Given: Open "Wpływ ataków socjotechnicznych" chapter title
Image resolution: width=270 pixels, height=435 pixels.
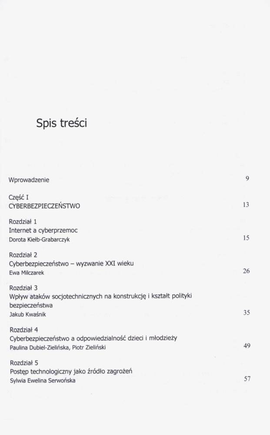Looking at the screenshot, I should tap(100, 297).
